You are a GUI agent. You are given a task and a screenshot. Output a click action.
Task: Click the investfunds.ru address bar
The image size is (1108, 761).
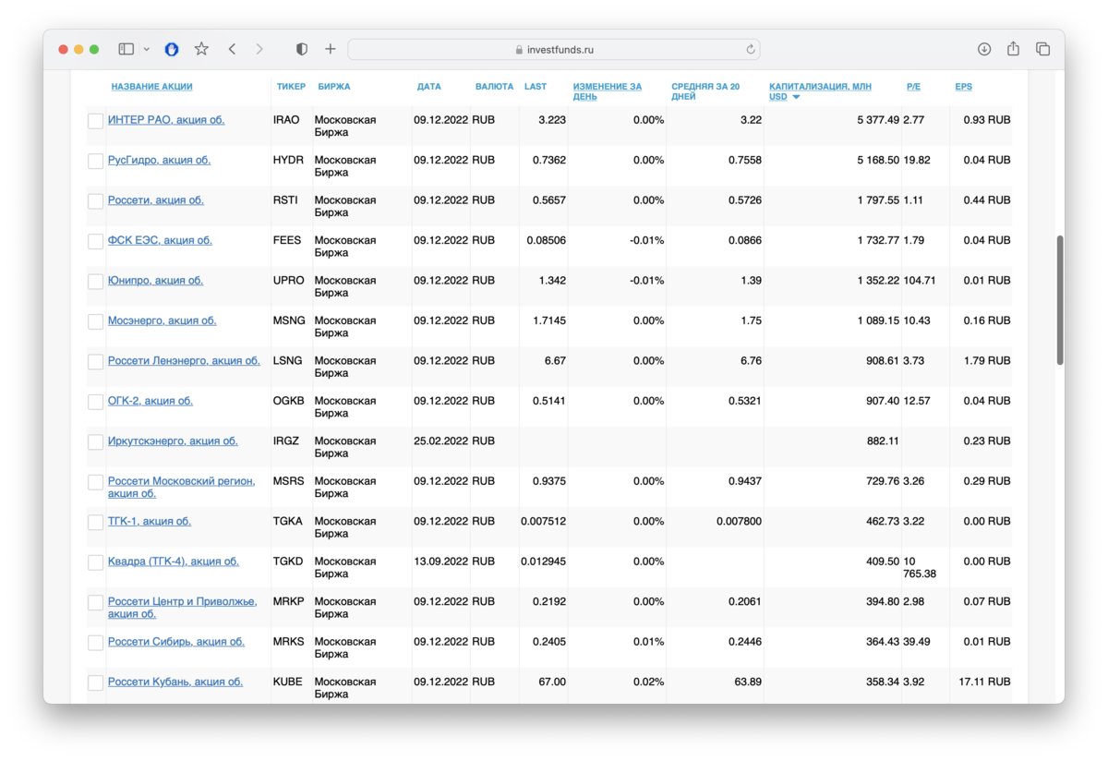click(554, 49)
